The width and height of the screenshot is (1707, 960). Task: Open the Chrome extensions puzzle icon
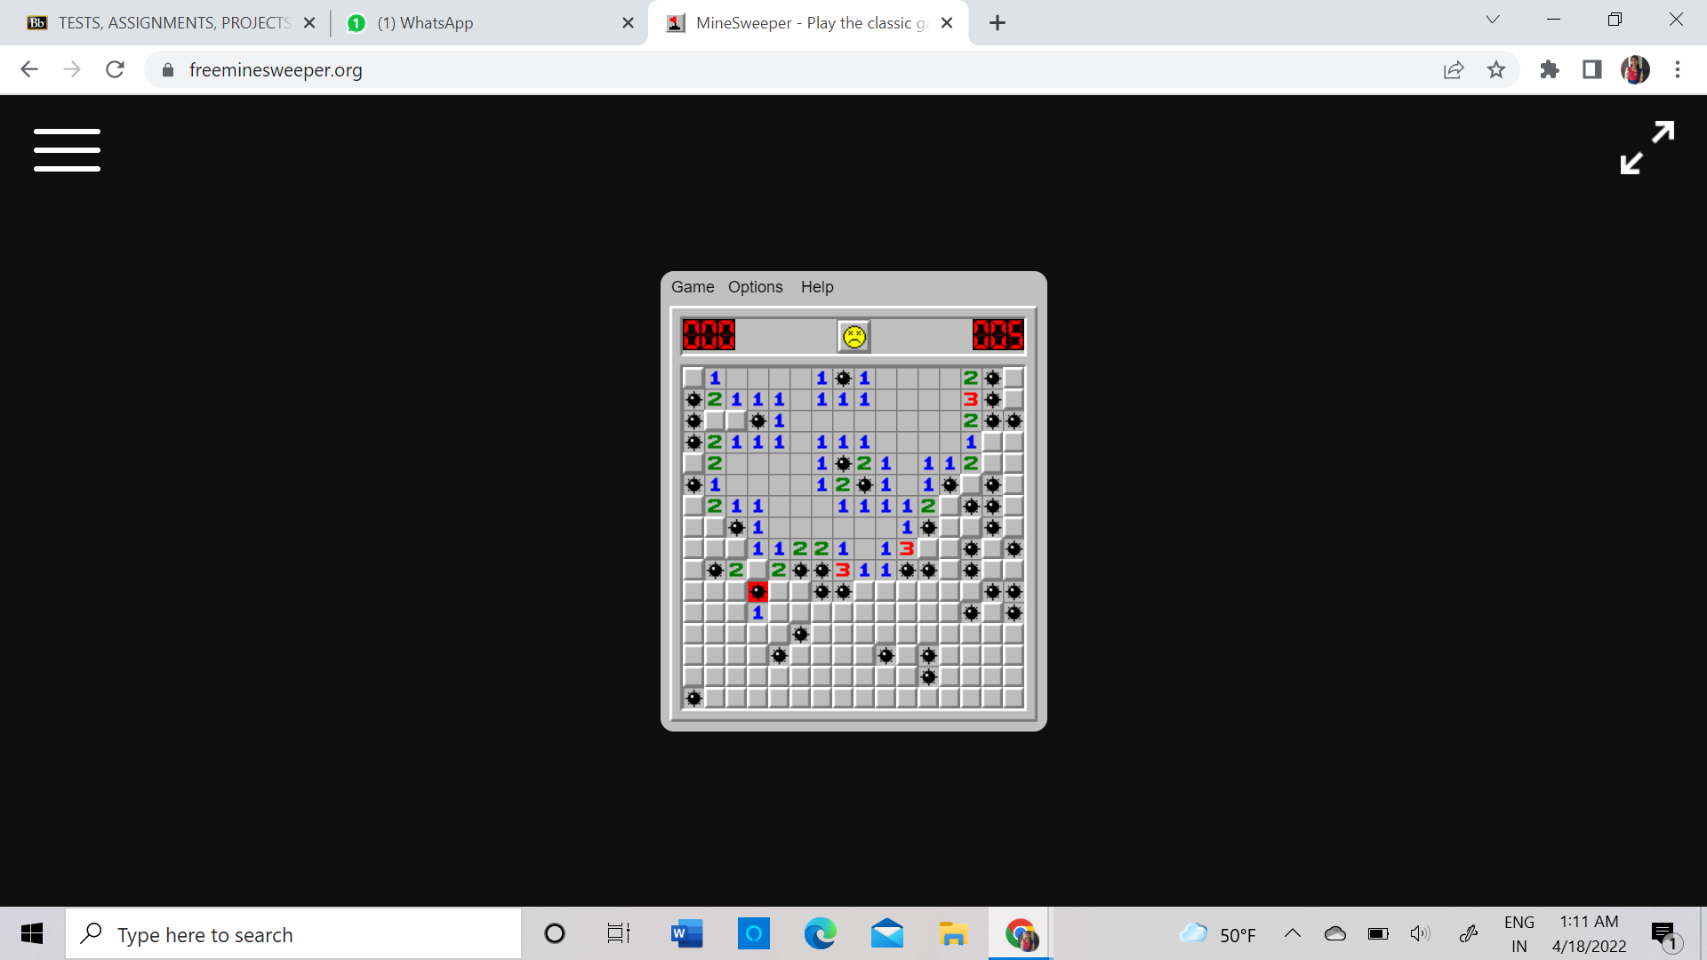[1550, 69]
